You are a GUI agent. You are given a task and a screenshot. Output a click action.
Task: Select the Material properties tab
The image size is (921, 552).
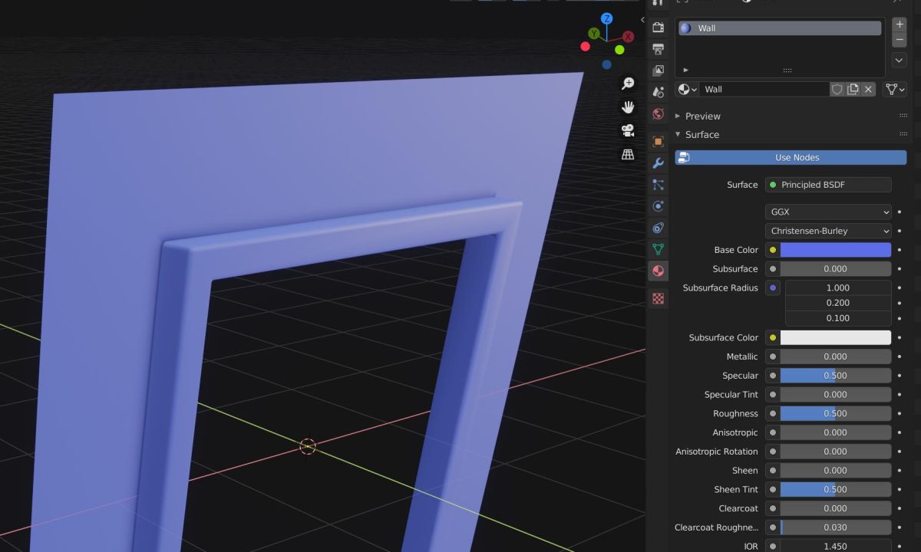point(658,271)
